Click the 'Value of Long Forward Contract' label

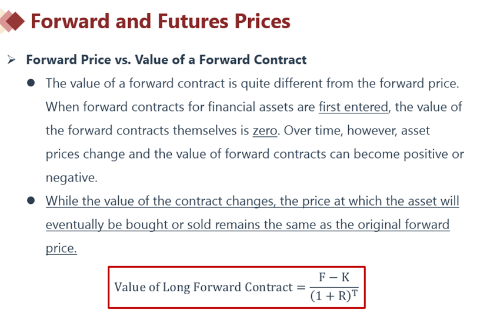(x=202, y=288)
